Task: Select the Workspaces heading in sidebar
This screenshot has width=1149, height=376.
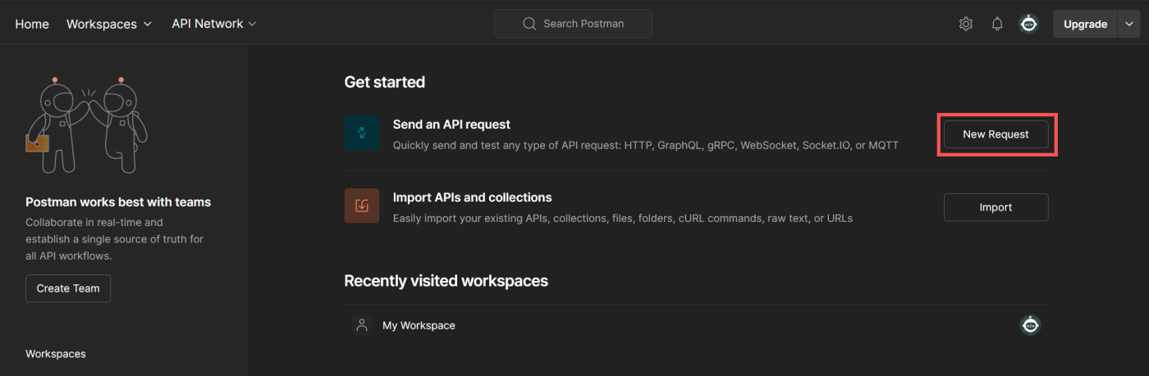Action: 56,354
